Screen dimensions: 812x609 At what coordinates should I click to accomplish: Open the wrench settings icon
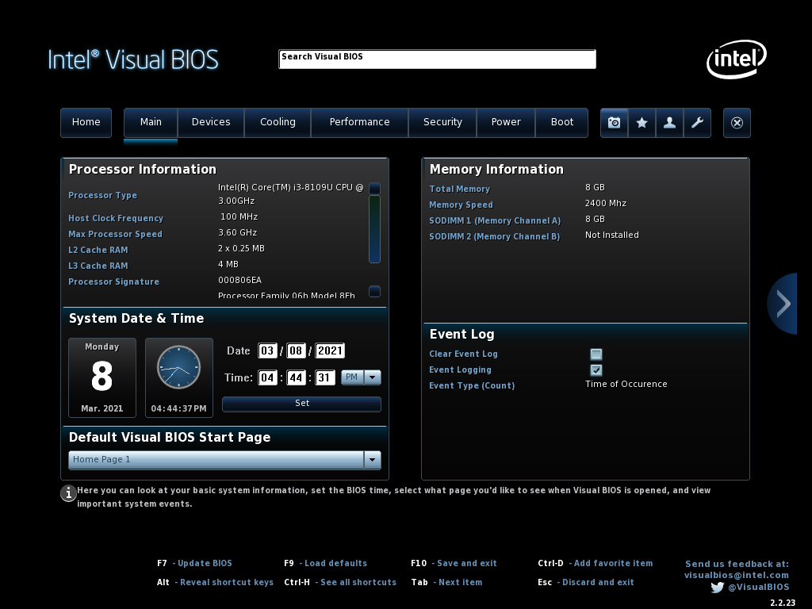[697, 123]
